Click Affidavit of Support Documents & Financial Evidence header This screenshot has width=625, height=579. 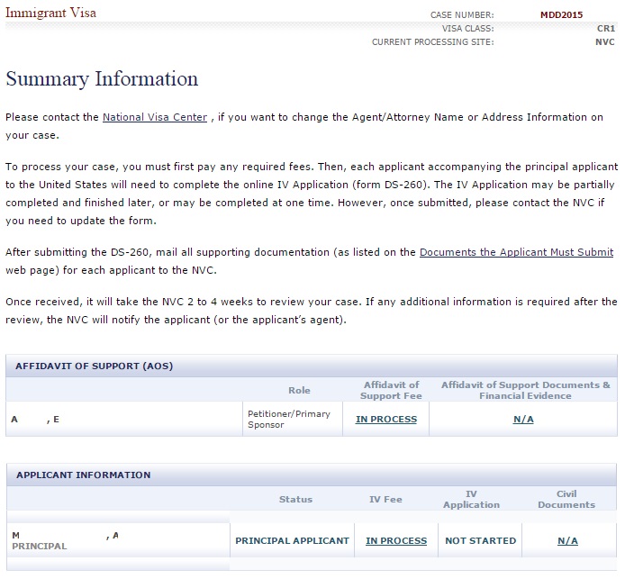coord(525,391)
